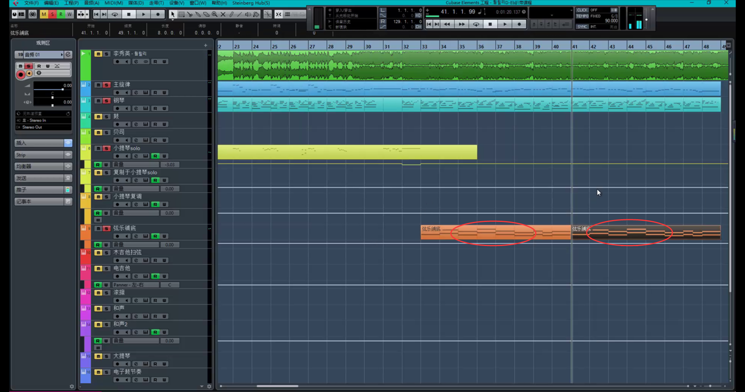Open the 文件(F) menu
Screen dimensions: 745x392
31,3
